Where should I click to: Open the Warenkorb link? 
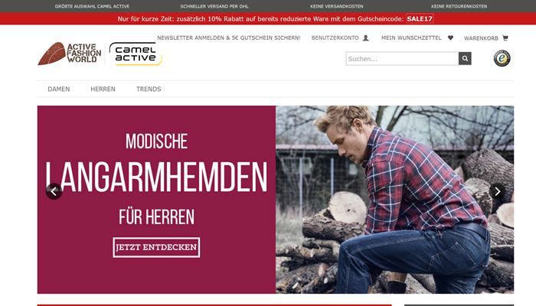[x=481, y=38]
